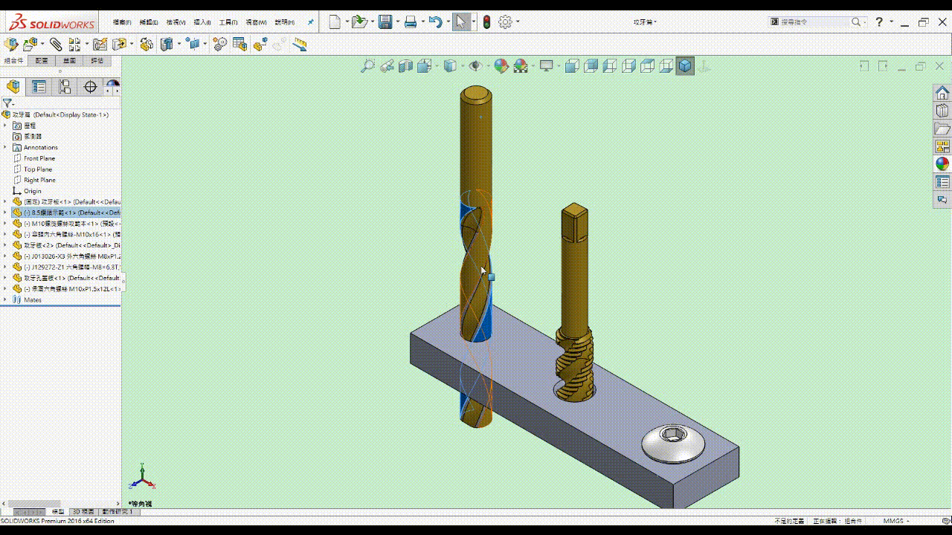
Task: Click the Save document icon
Action: (x=385, y=22)
